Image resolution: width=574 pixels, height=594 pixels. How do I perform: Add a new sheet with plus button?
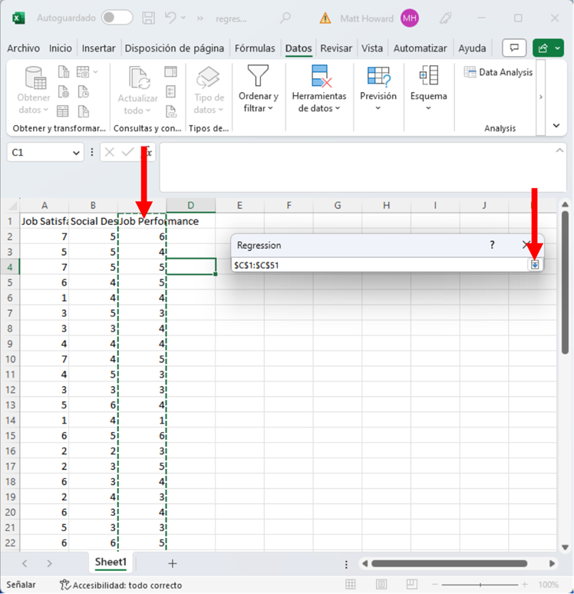coord(173,563)
